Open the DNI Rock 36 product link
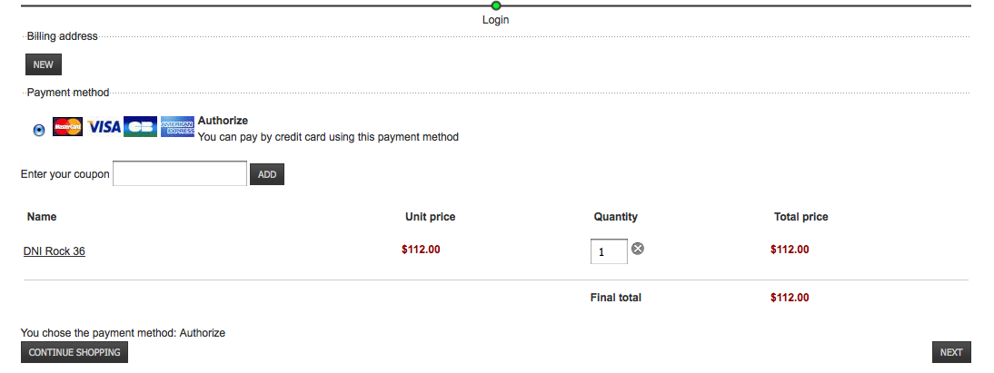 tap(55, 251)
